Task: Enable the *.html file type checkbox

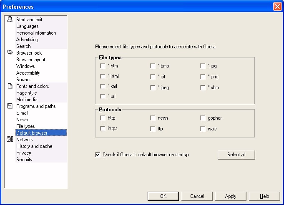Action: (103, 76)
